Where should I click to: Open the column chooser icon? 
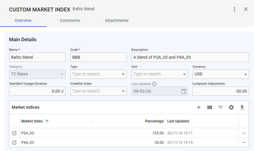[210, 107]
